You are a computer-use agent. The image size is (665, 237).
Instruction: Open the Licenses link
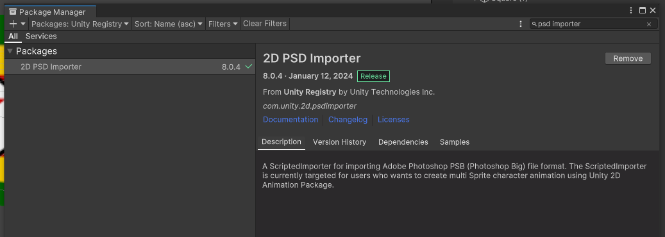tap(394, 120)
